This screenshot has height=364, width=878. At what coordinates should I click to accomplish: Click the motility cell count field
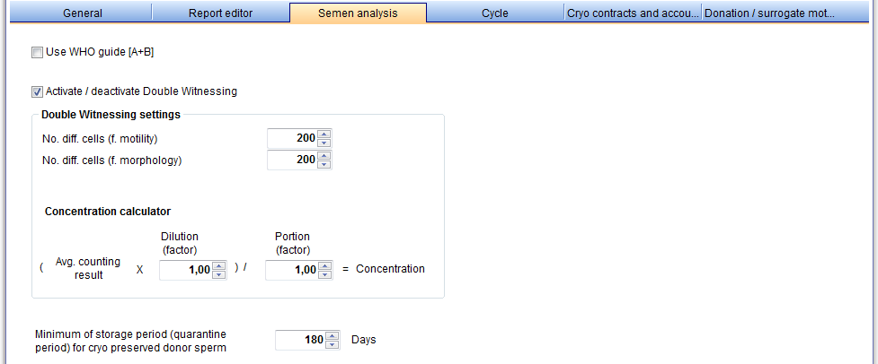click(x=292, y=138)
